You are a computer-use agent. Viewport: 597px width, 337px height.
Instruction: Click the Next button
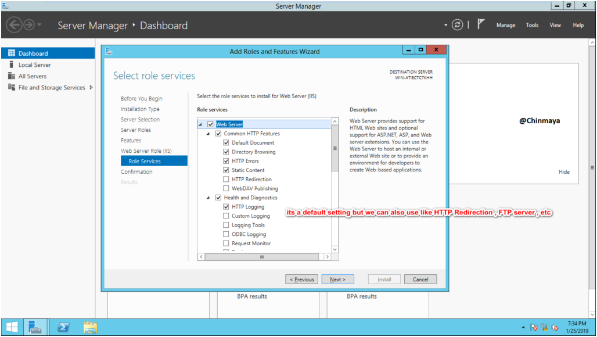338,279
